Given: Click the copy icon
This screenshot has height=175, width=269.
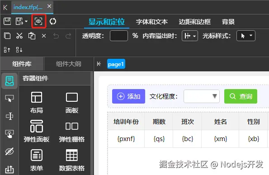Looking at the screenshot, I should pyautogui.click(x=7, y=36).
